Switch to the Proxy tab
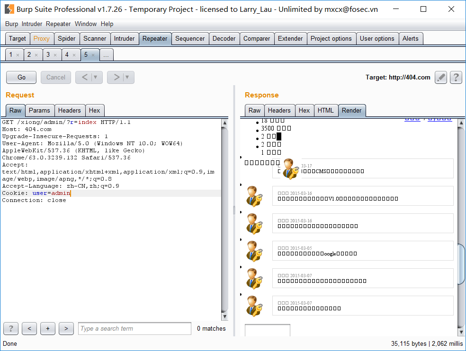 click(42, 39)
